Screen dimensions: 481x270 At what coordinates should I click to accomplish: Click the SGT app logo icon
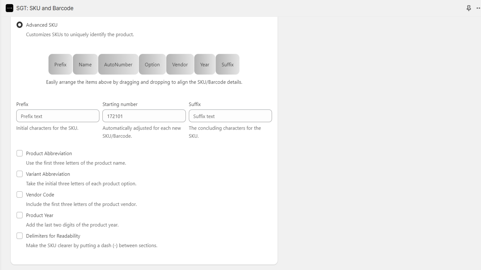pyautogui.click(x=9, y=8)
